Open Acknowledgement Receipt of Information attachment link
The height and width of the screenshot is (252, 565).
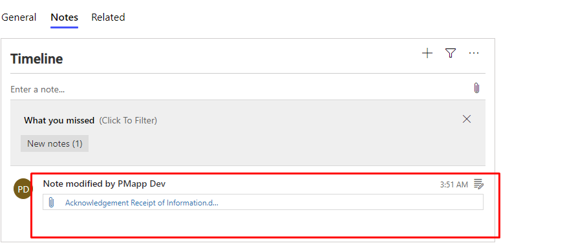click(142, 203)
